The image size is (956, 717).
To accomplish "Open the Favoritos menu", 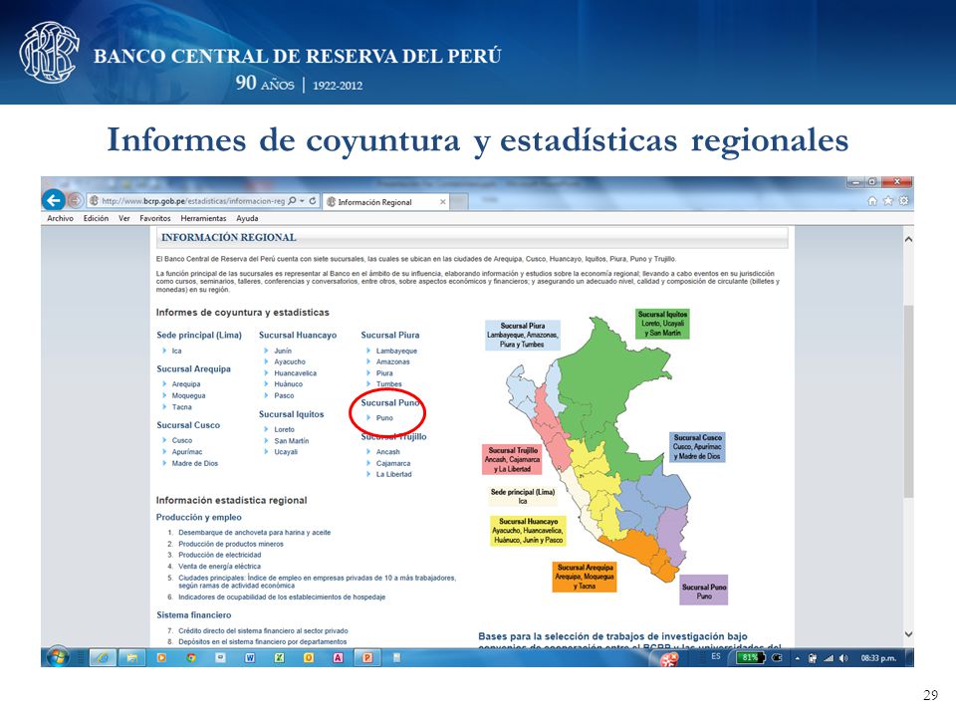I will tap(155, 218).
